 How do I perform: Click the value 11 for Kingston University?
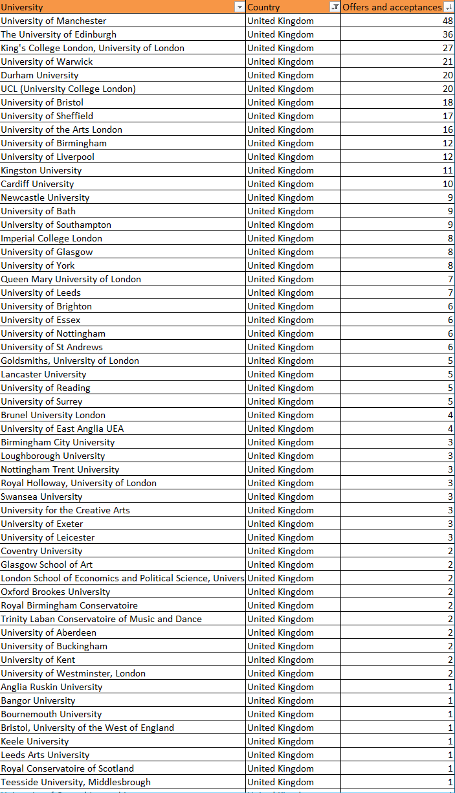(397, 170)
